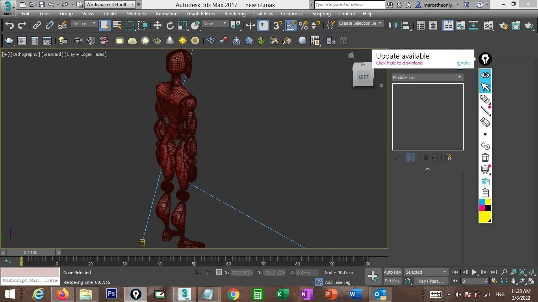Add a sunlight system from object toolbar
This screenshot has height=302, width=538.
click(182, 41)
